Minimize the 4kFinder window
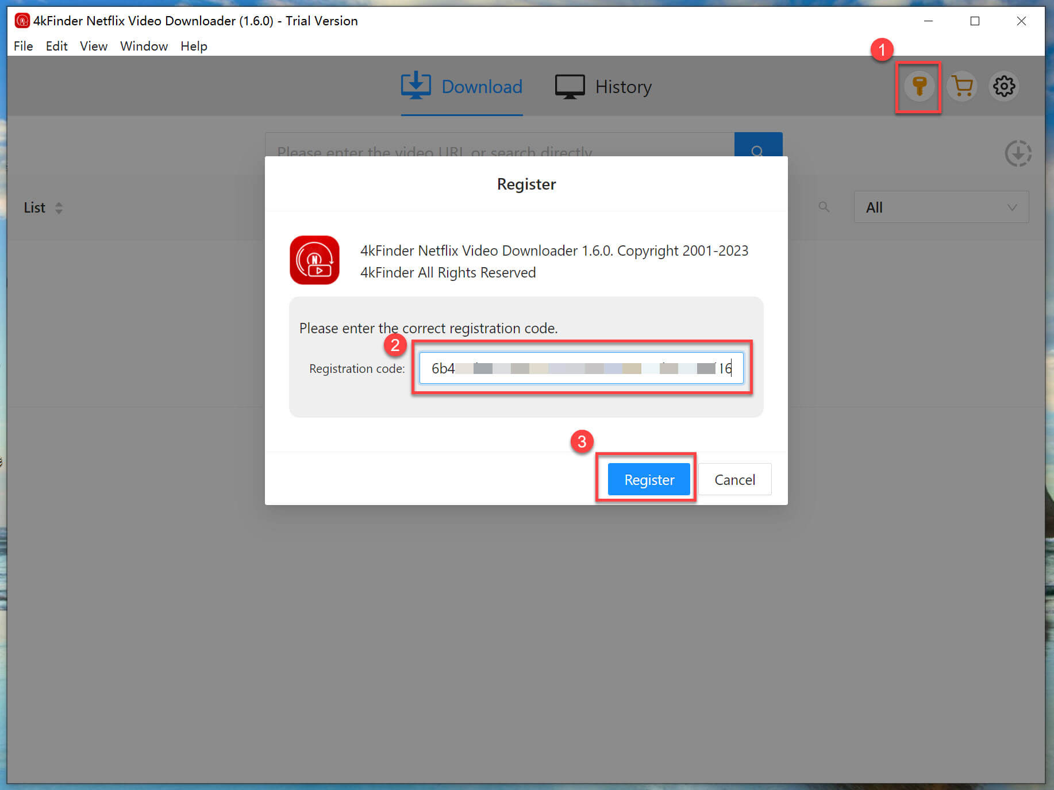The height and width of the screenshot is (790, 1054). pyautogui.click(x=928, y=21)
